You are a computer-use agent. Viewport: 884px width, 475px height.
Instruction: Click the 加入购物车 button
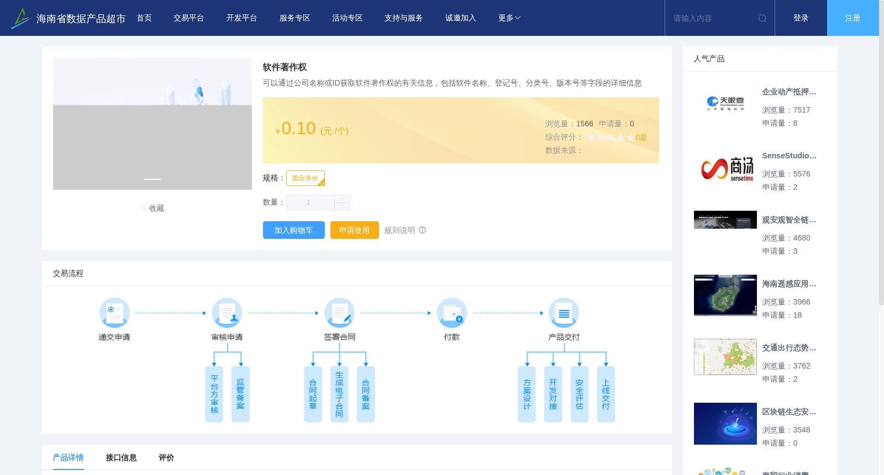point(294,230)
